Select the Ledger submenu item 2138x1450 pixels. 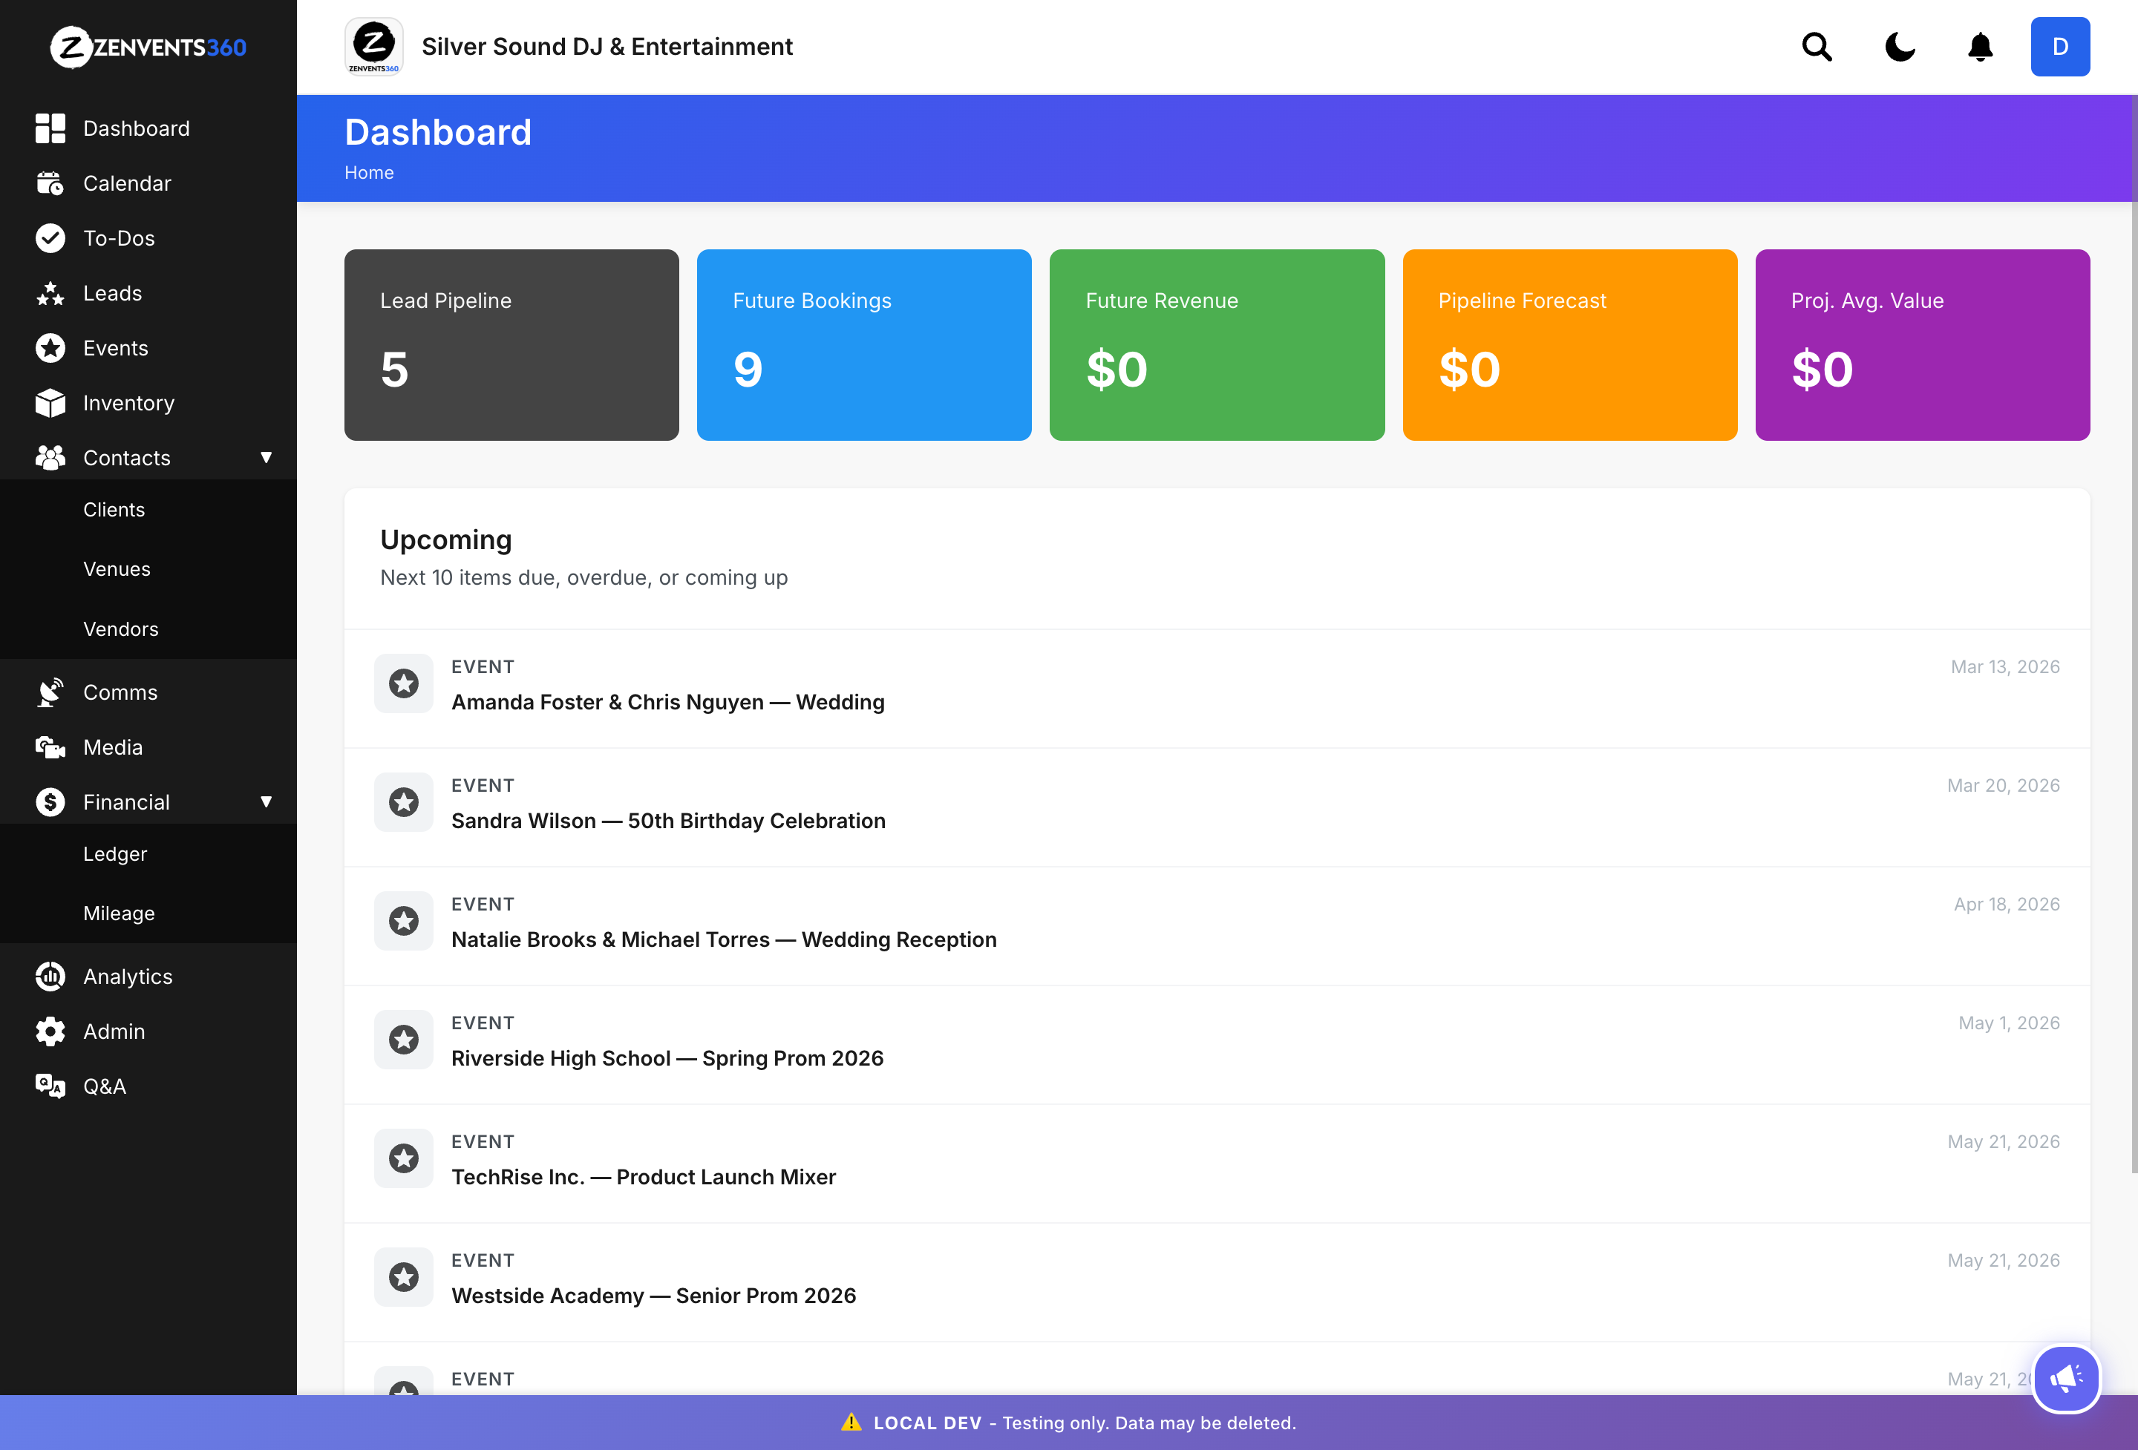(115, 854)
